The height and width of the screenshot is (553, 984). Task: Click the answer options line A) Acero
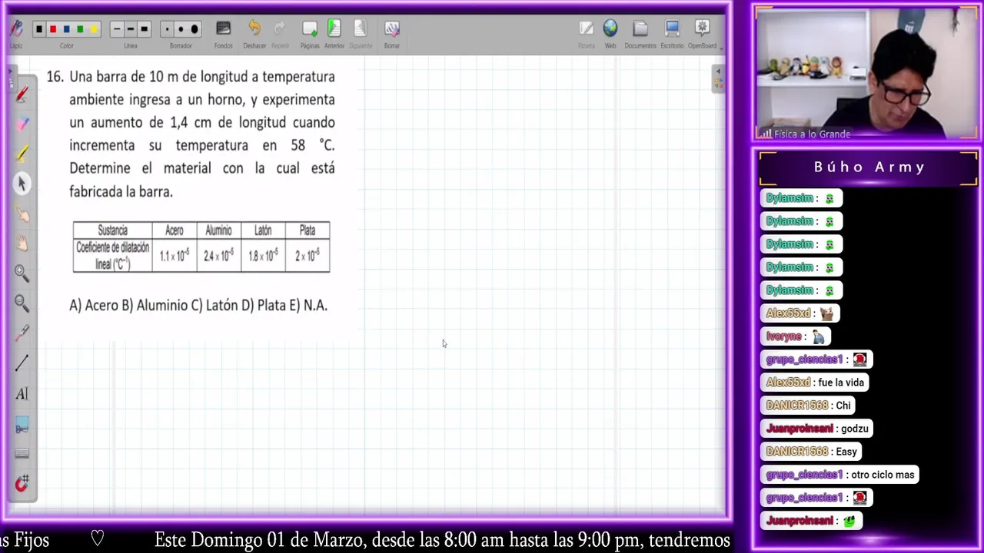pyautogui.click(x=198, y=305)
